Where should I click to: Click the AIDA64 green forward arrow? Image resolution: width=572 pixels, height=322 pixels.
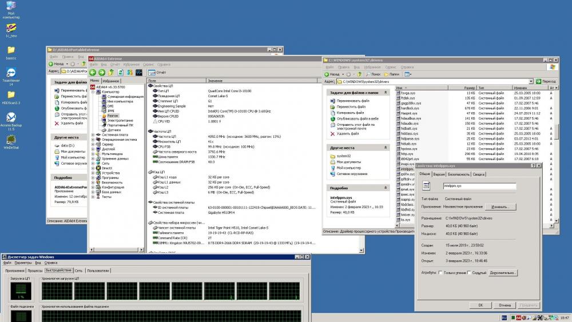102,73
